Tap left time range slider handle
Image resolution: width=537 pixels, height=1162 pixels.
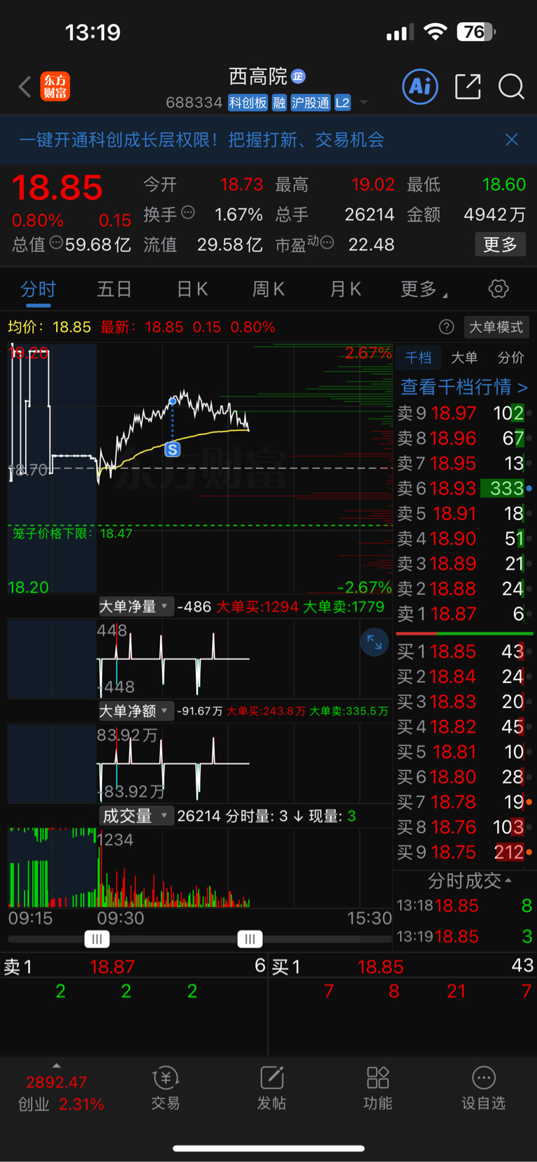(96, 939)
